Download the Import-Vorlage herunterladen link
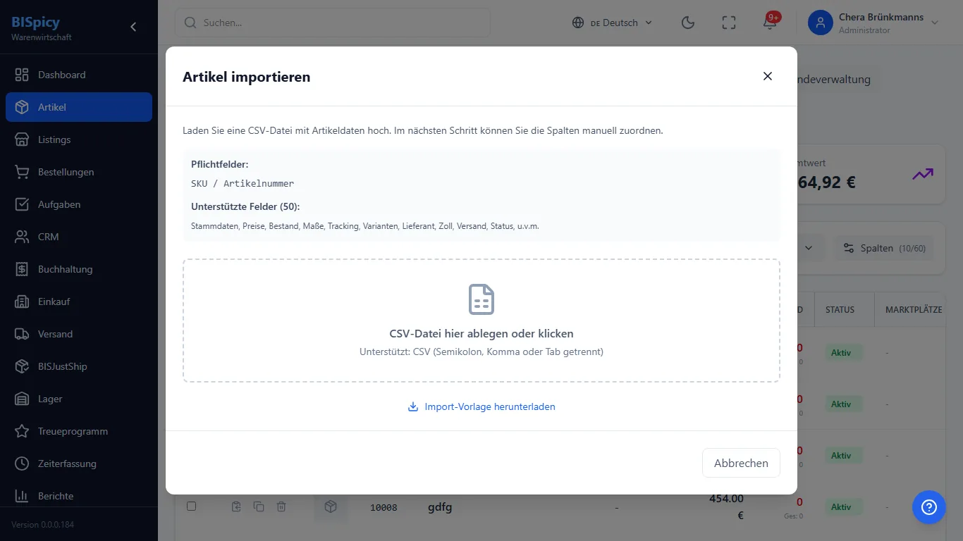 point(481,406)
